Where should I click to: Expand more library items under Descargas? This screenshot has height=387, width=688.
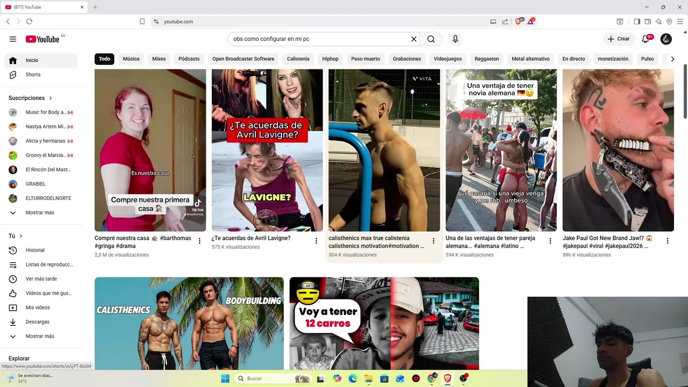pyautogui.click(x=40, y=336)
